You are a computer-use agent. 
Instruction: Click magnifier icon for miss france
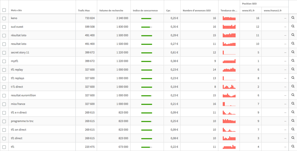pos(293,104)
